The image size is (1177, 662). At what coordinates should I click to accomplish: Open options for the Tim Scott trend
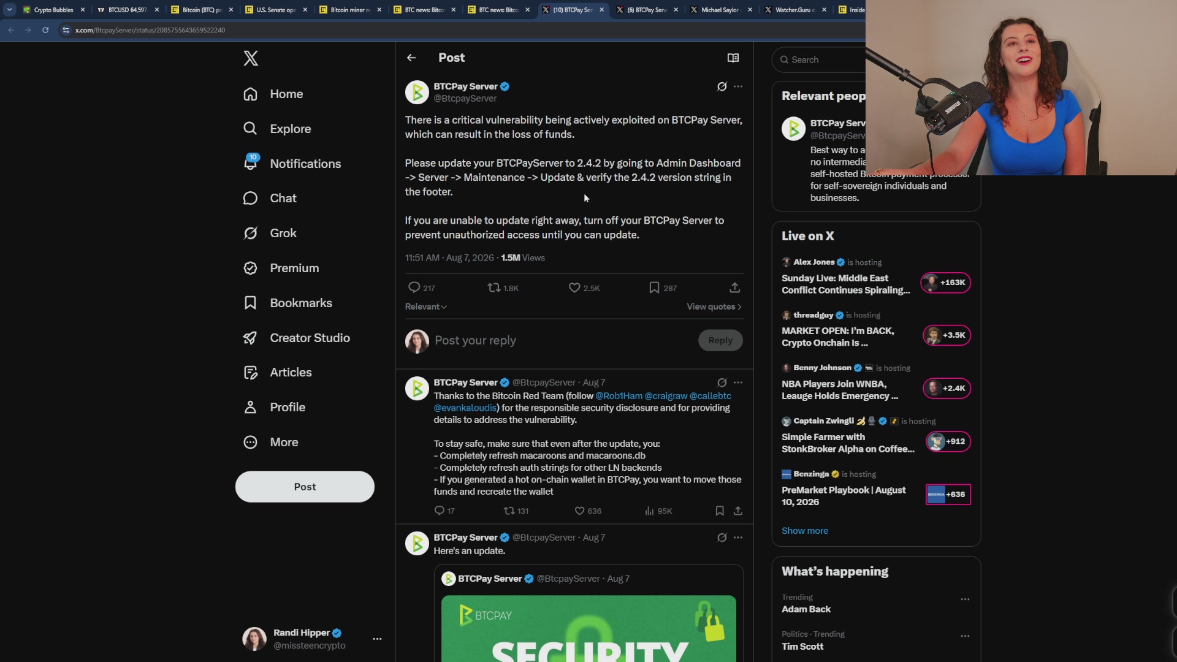(x=965, y=636)
